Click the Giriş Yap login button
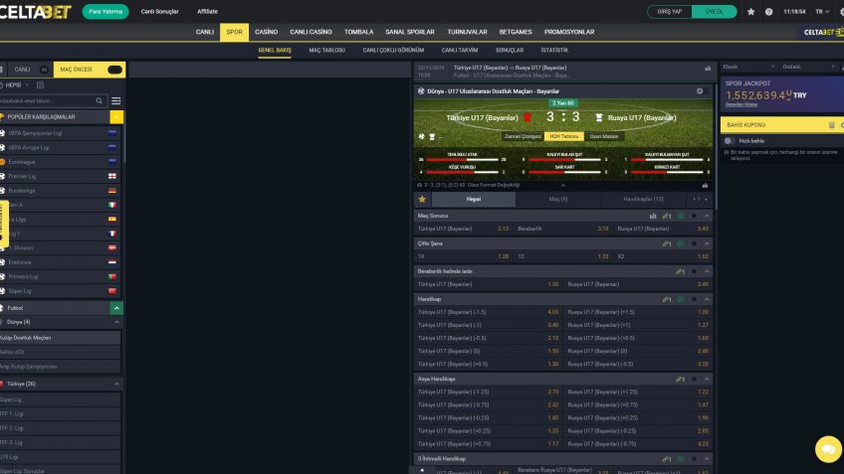The height and width of the screenshot is (474, 844). click(672, 11)
